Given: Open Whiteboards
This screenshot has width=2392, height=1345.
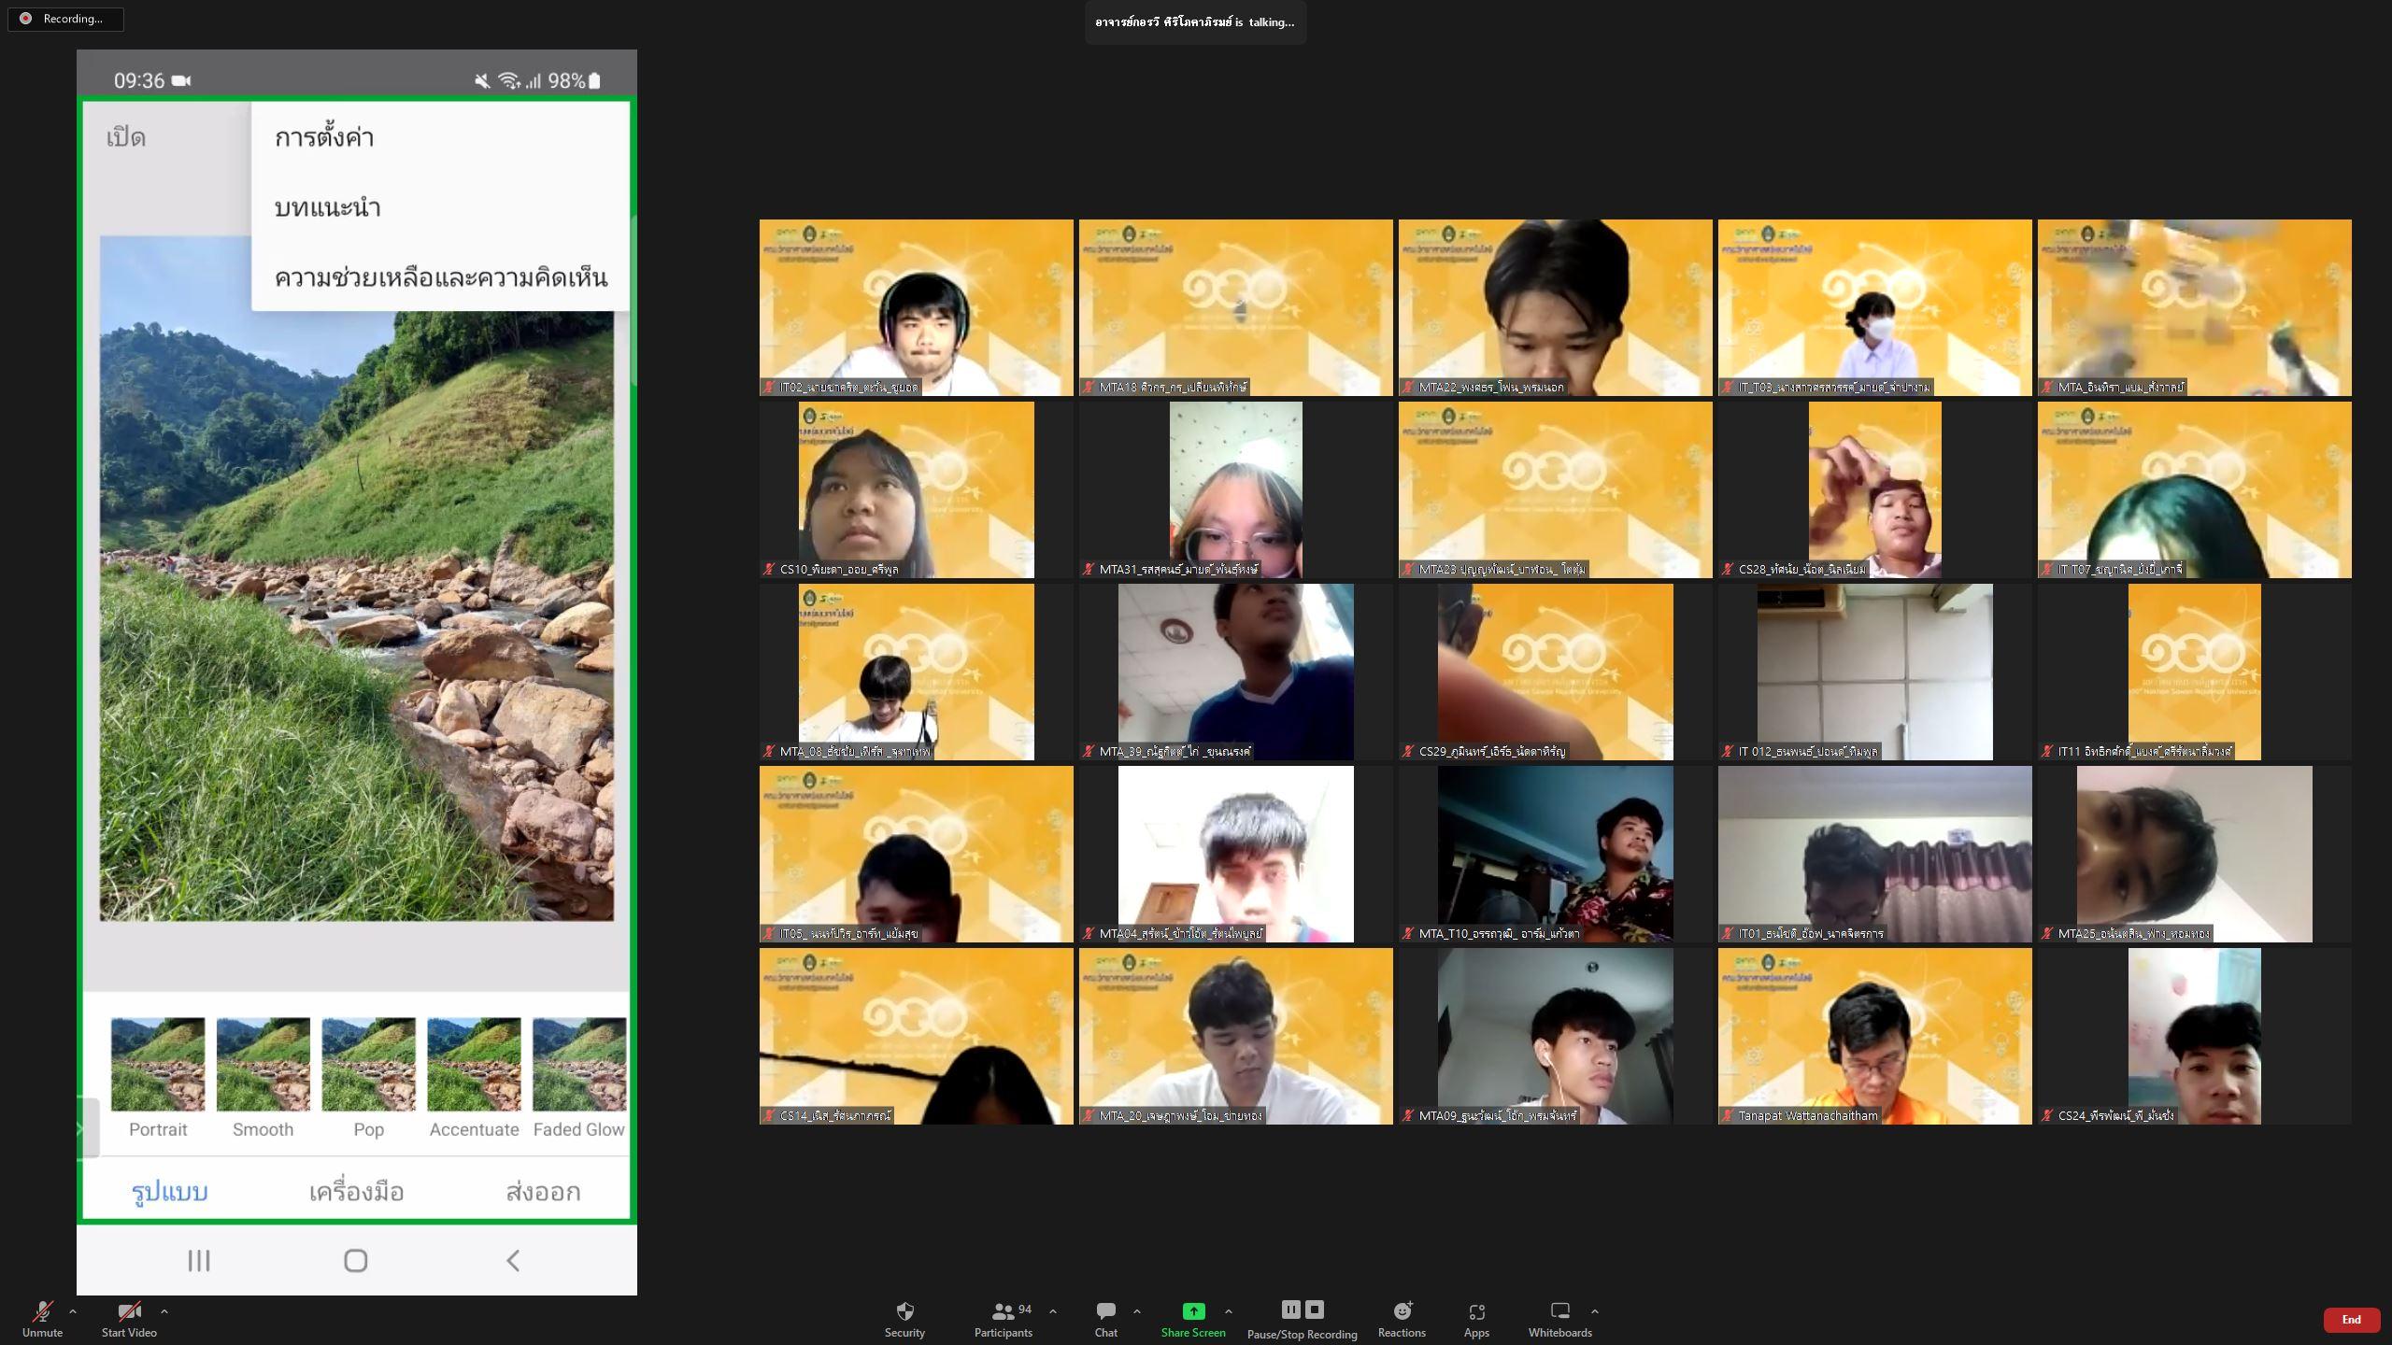Looking at the screenshot, I should tap(1559, 1319).
